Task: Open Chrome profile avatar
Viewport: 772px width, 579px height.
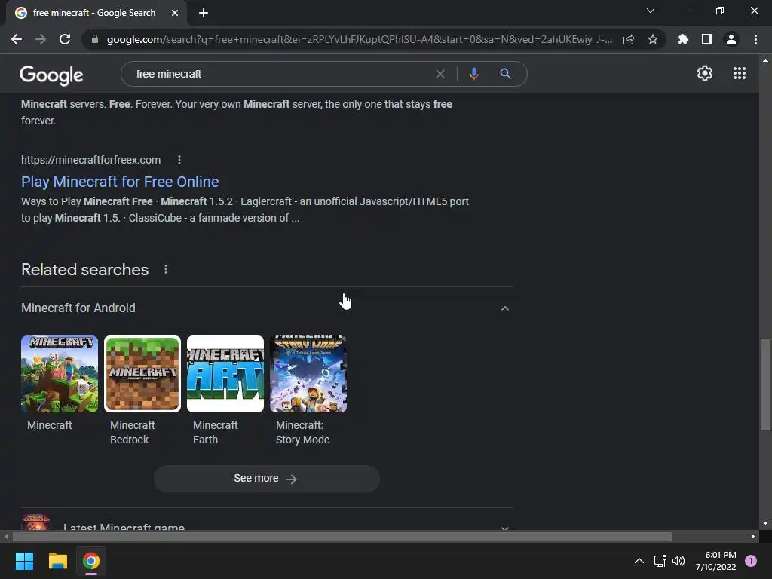Action: (x=731, y=39)
